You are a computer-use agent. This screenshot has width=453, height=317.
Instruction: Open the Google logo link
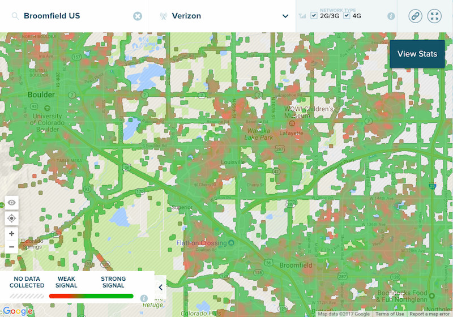[x=18, y=311]
